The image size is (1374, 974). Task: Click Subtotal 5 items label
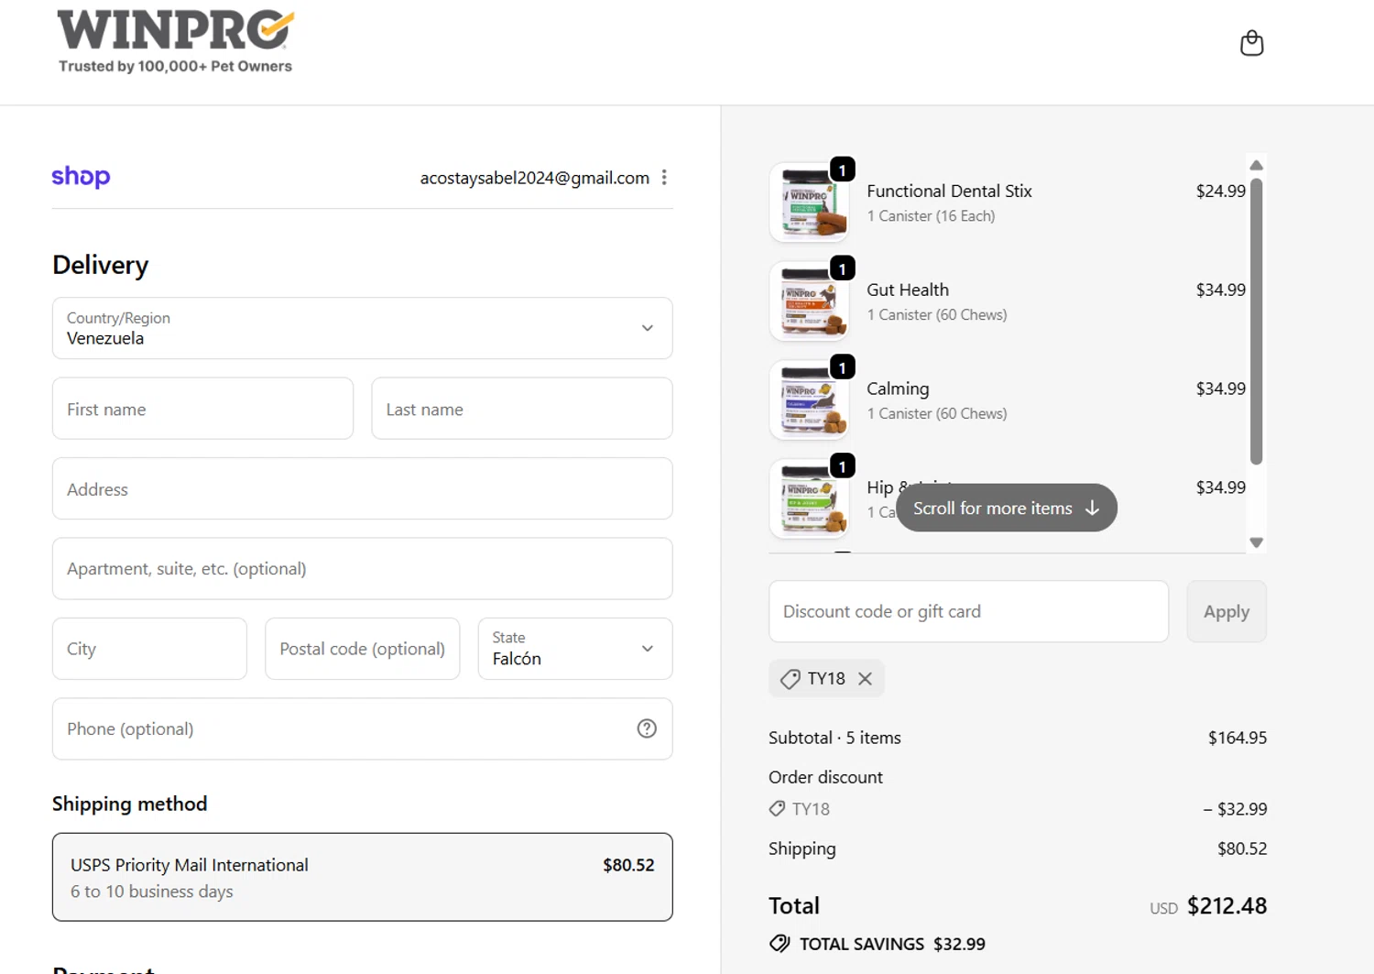834,738
